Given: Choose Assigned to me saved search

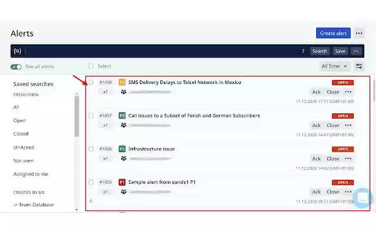Looking at the screenshot, I should tap(31, 174).
